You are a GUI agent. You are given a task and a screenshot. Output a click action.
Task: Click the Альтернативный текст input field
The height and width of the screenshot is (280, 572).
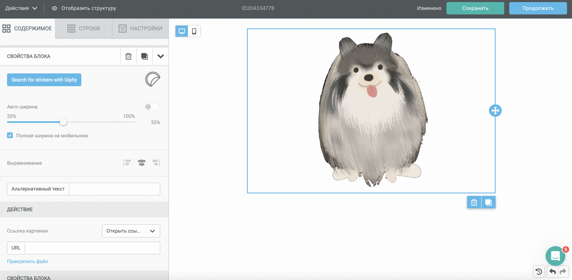pyautogui.click(x=114, y=189)
